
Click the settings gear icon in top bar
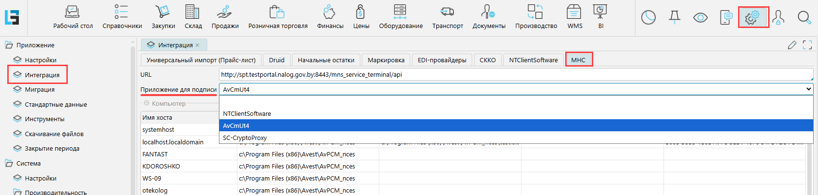(753, 17)
